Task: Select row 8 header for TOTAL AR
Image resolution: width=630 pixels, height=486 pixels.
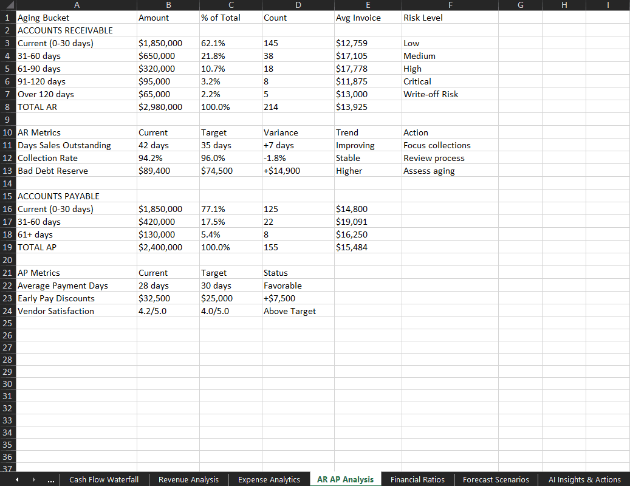Action: 8,107
